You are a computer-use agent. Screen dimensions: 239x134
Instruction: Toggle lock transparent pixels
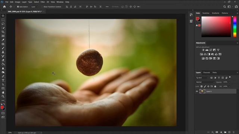point(202,86)
